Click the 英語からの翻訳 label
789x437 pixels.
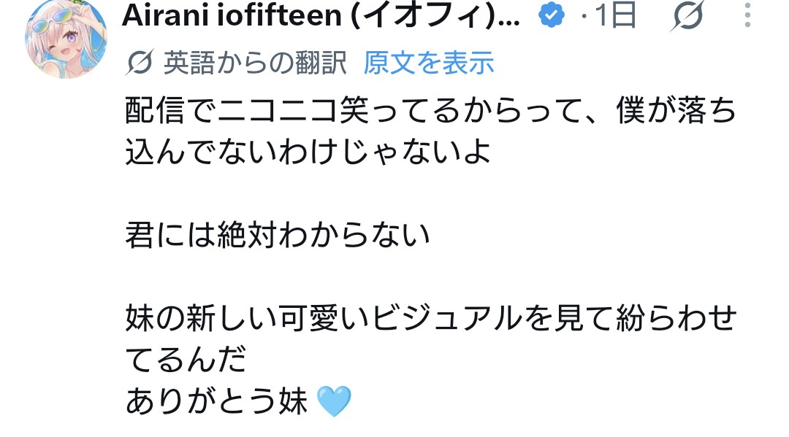point(255,63)
